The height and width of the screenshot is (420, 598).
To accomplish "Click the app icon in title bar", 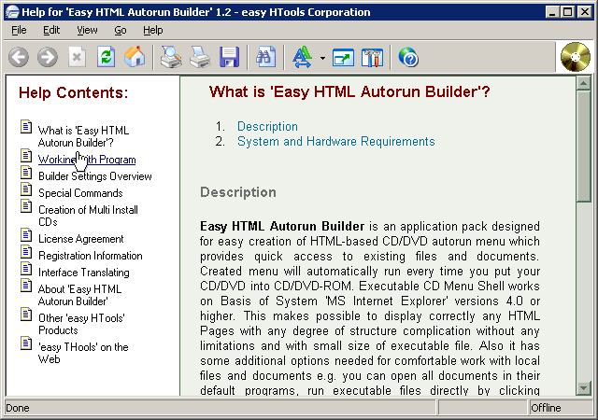I will click(x=12, y=12).
